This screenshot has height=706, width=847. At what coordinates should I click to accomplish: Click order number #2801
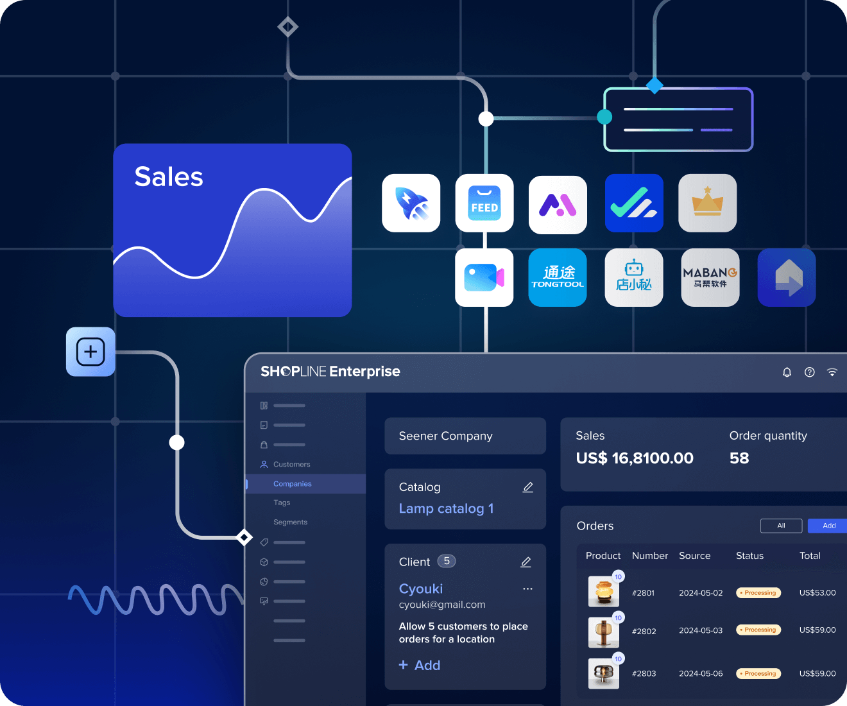click(643, 593)
